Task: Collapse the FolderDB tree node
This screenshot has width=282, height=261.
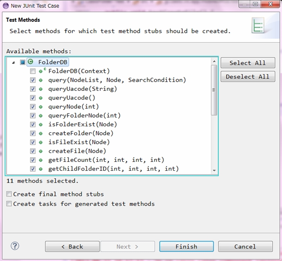Action: (13, 63)
